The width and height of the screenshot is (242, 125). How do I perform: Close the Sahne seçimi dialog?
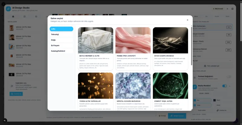[187, 20]
